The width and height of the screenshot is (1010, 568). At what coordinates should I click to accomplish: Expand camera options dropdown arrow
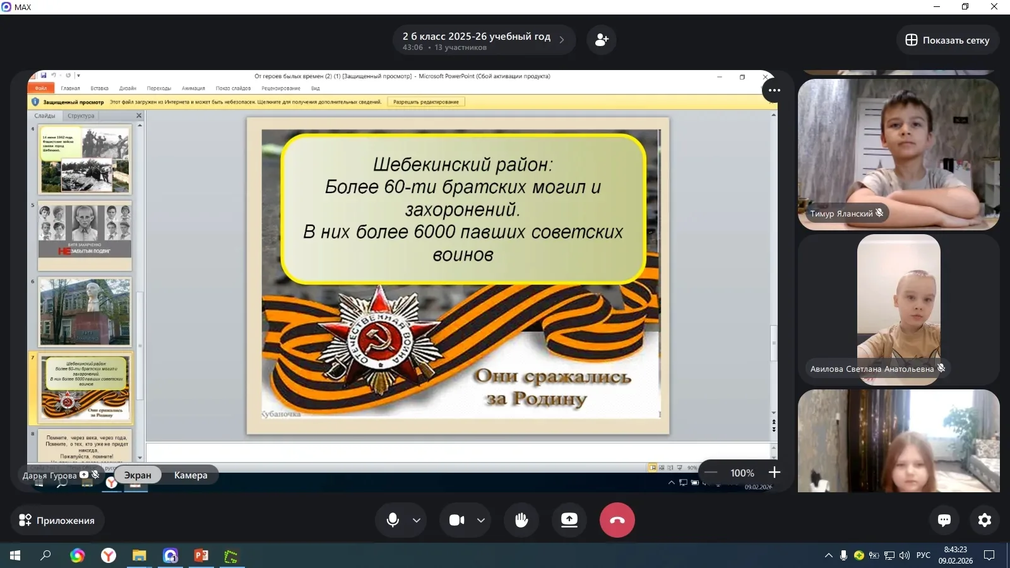tap(481, 520)
